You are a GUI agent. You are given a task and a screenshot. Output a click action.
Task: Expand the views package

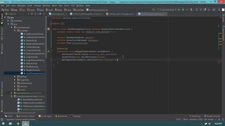pyautogui.click(x=15, y=90)
